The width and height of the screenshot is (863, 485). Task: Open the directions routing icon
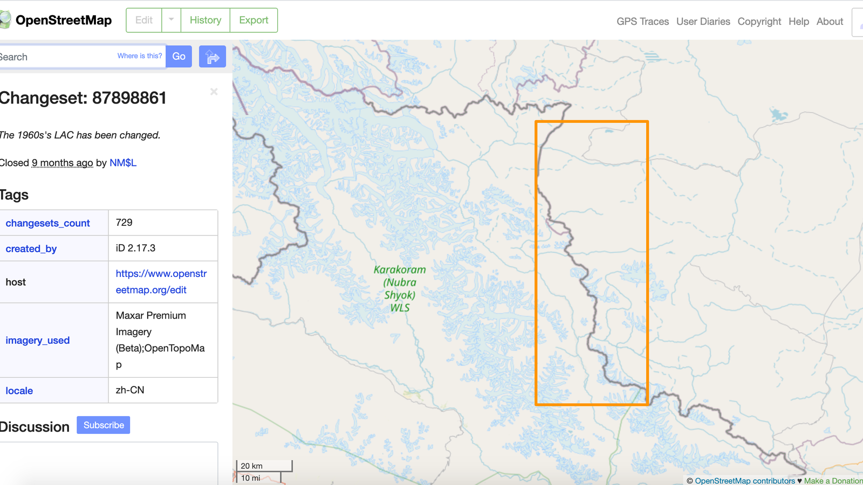[212, 56]
